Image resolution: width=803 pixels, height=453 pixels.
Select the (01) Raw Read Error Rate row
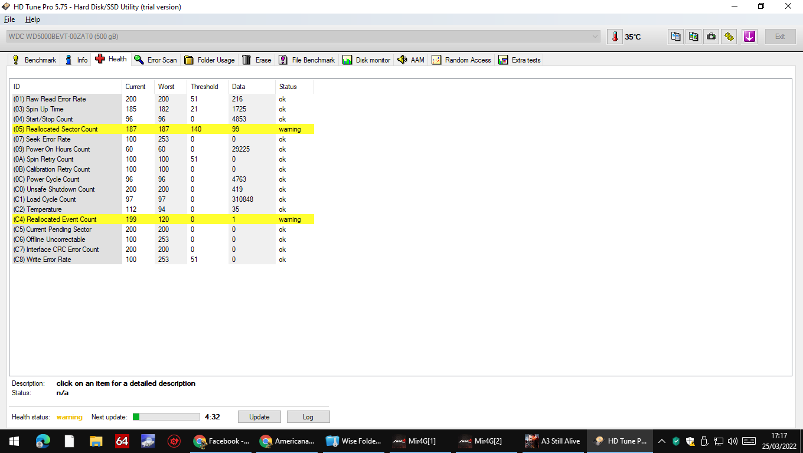(x=163, y=99)
